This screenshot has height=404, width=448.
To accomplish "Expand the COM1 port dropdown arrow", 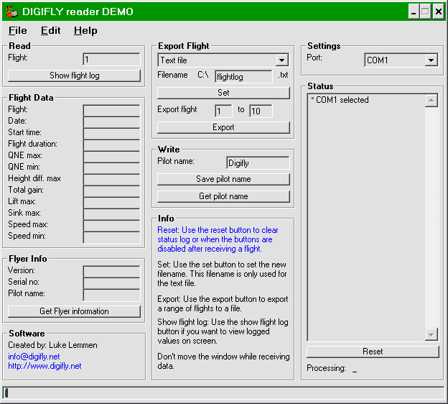I will pos(431,60).
